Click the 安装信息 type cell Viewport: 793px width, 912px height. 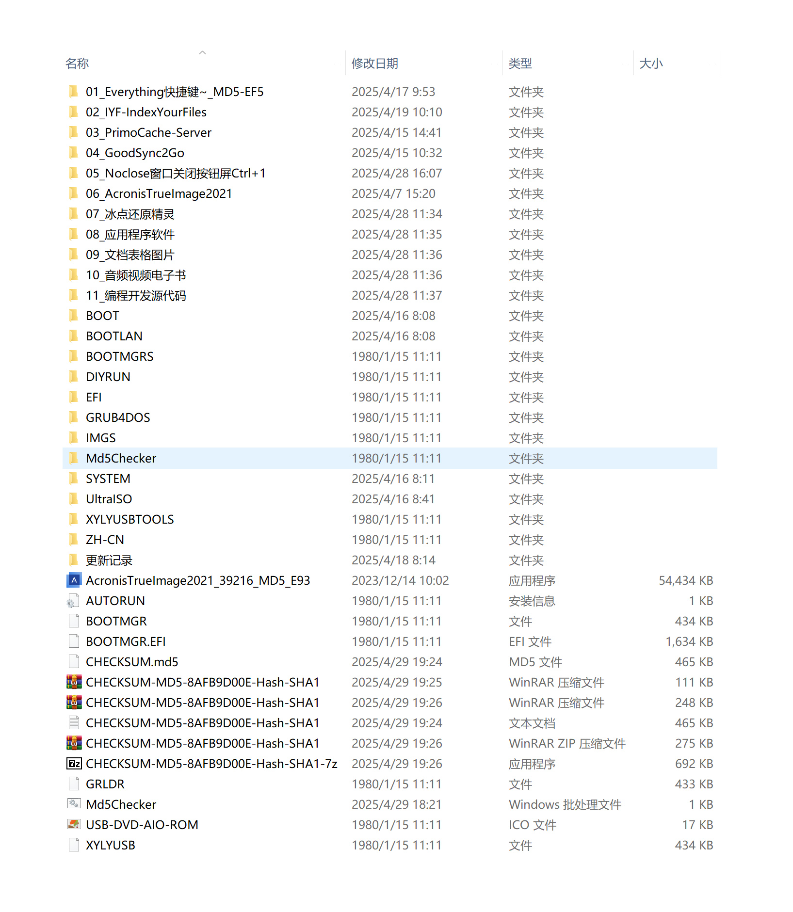[x=532, y=601]
